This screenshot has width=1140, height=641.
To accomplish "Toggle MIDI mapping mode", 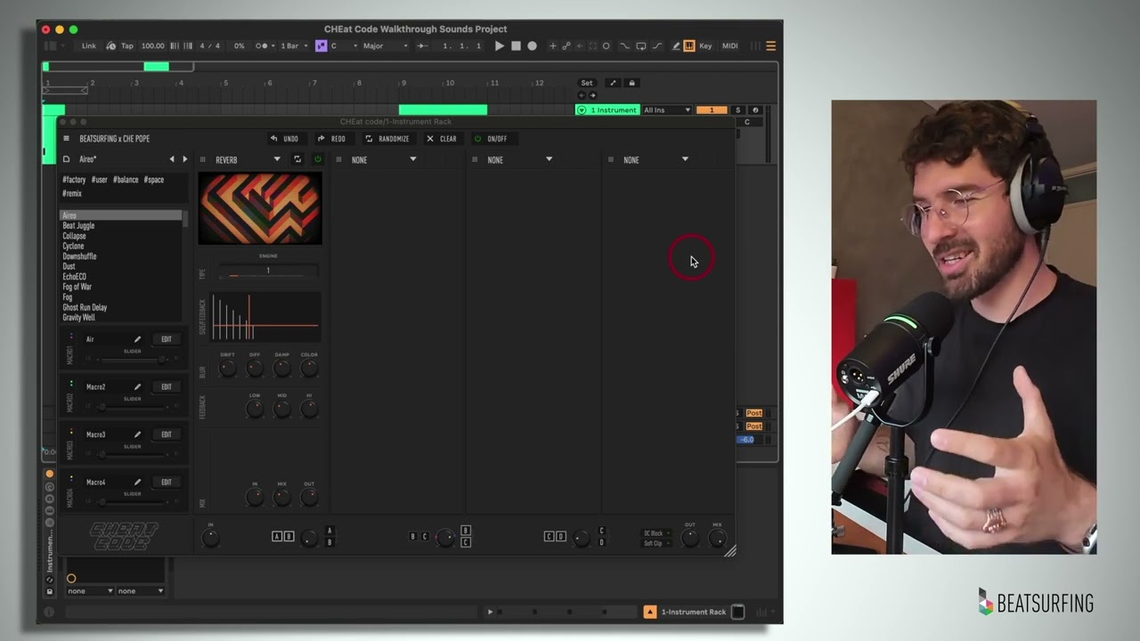I will click(x=730, y=46).
